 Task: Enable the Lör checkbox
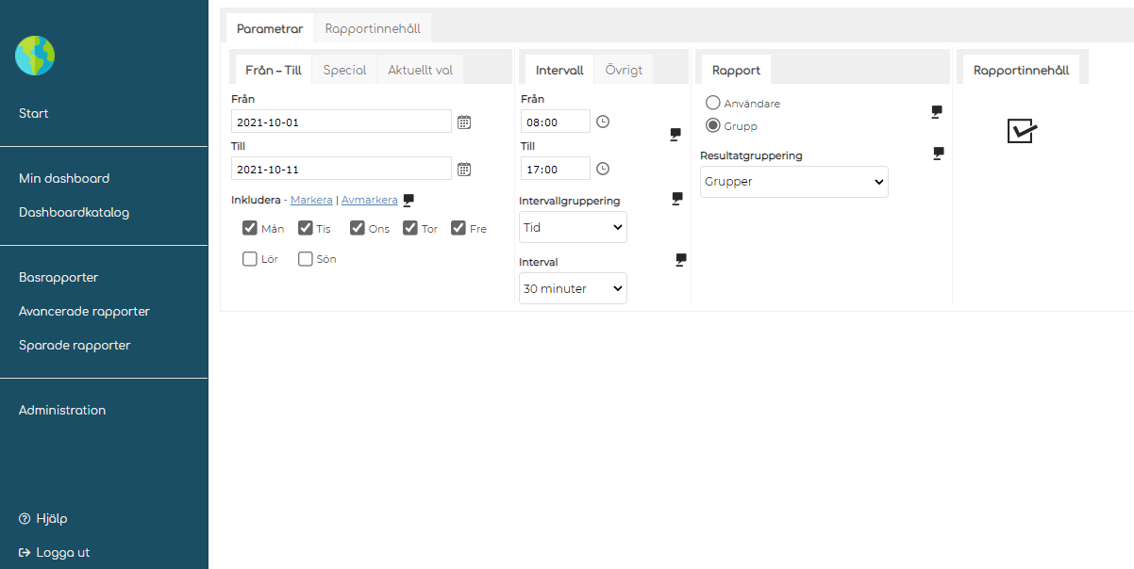click(x=250, y=259)
